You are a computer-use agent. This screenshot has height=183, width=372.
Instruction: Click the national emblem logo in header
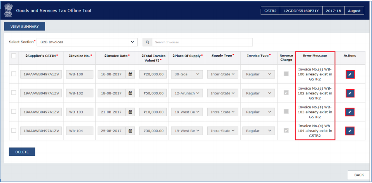coord(8,10)
